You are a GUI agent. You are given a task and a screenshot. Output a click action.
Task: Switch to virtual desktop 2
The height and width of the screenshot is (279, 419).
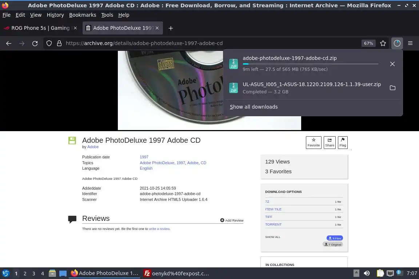[25, 274]
